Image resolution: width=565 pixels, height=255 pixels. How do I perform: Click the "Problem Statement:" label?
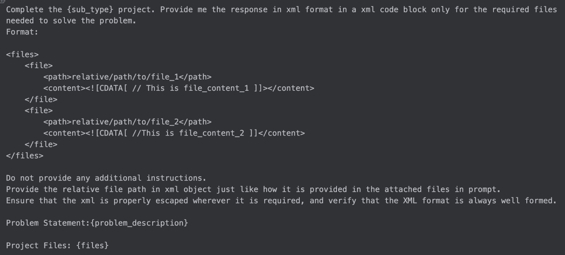(48, 223)
